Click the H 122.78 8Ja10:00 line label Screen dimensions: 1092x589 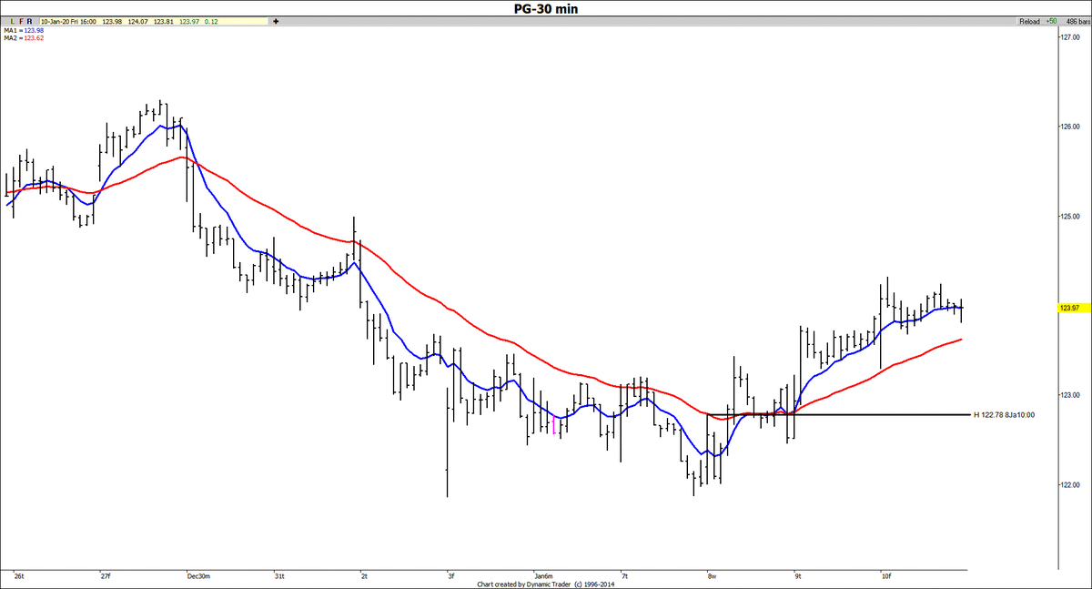pos(1003,415)
